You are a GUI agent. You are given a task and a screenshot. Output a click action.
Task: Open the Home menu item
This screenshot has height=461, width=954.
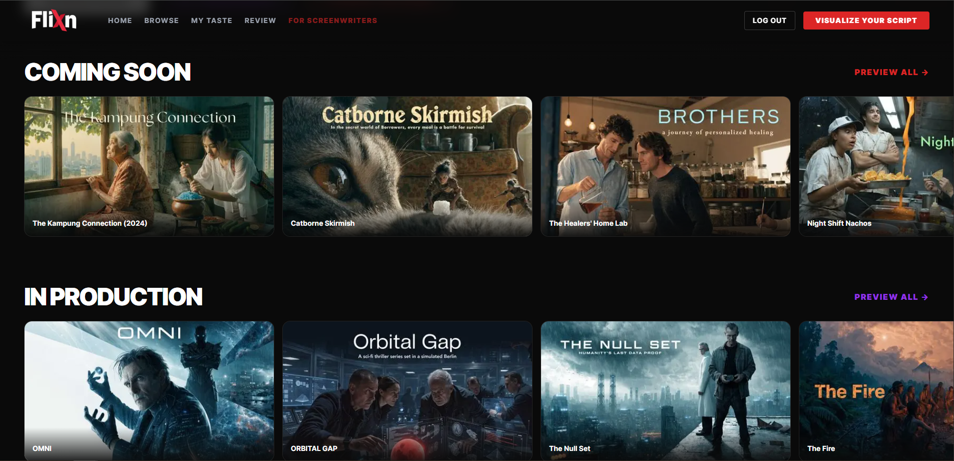pos(120,21)
